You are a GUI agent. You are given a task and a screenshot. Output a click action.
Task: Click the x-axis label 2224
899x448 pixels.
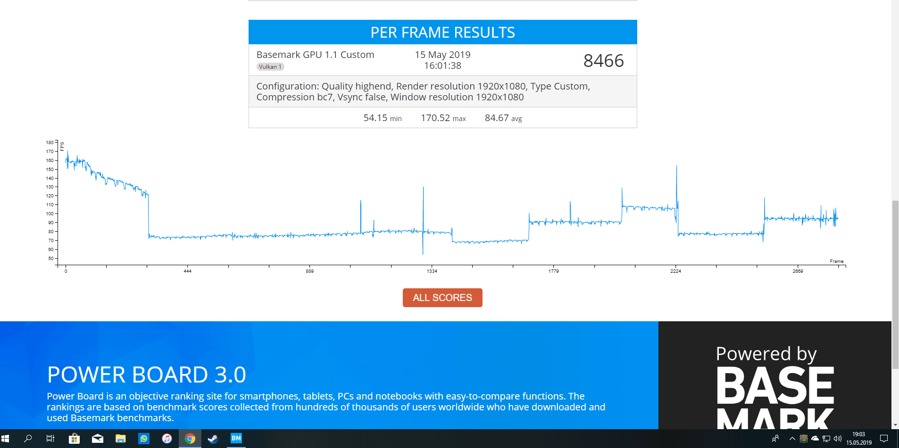coord(675,271)
